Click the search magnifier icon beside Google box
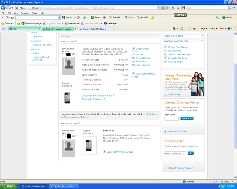The width and height of the screenshot is (237, 189). click(231, 8)
